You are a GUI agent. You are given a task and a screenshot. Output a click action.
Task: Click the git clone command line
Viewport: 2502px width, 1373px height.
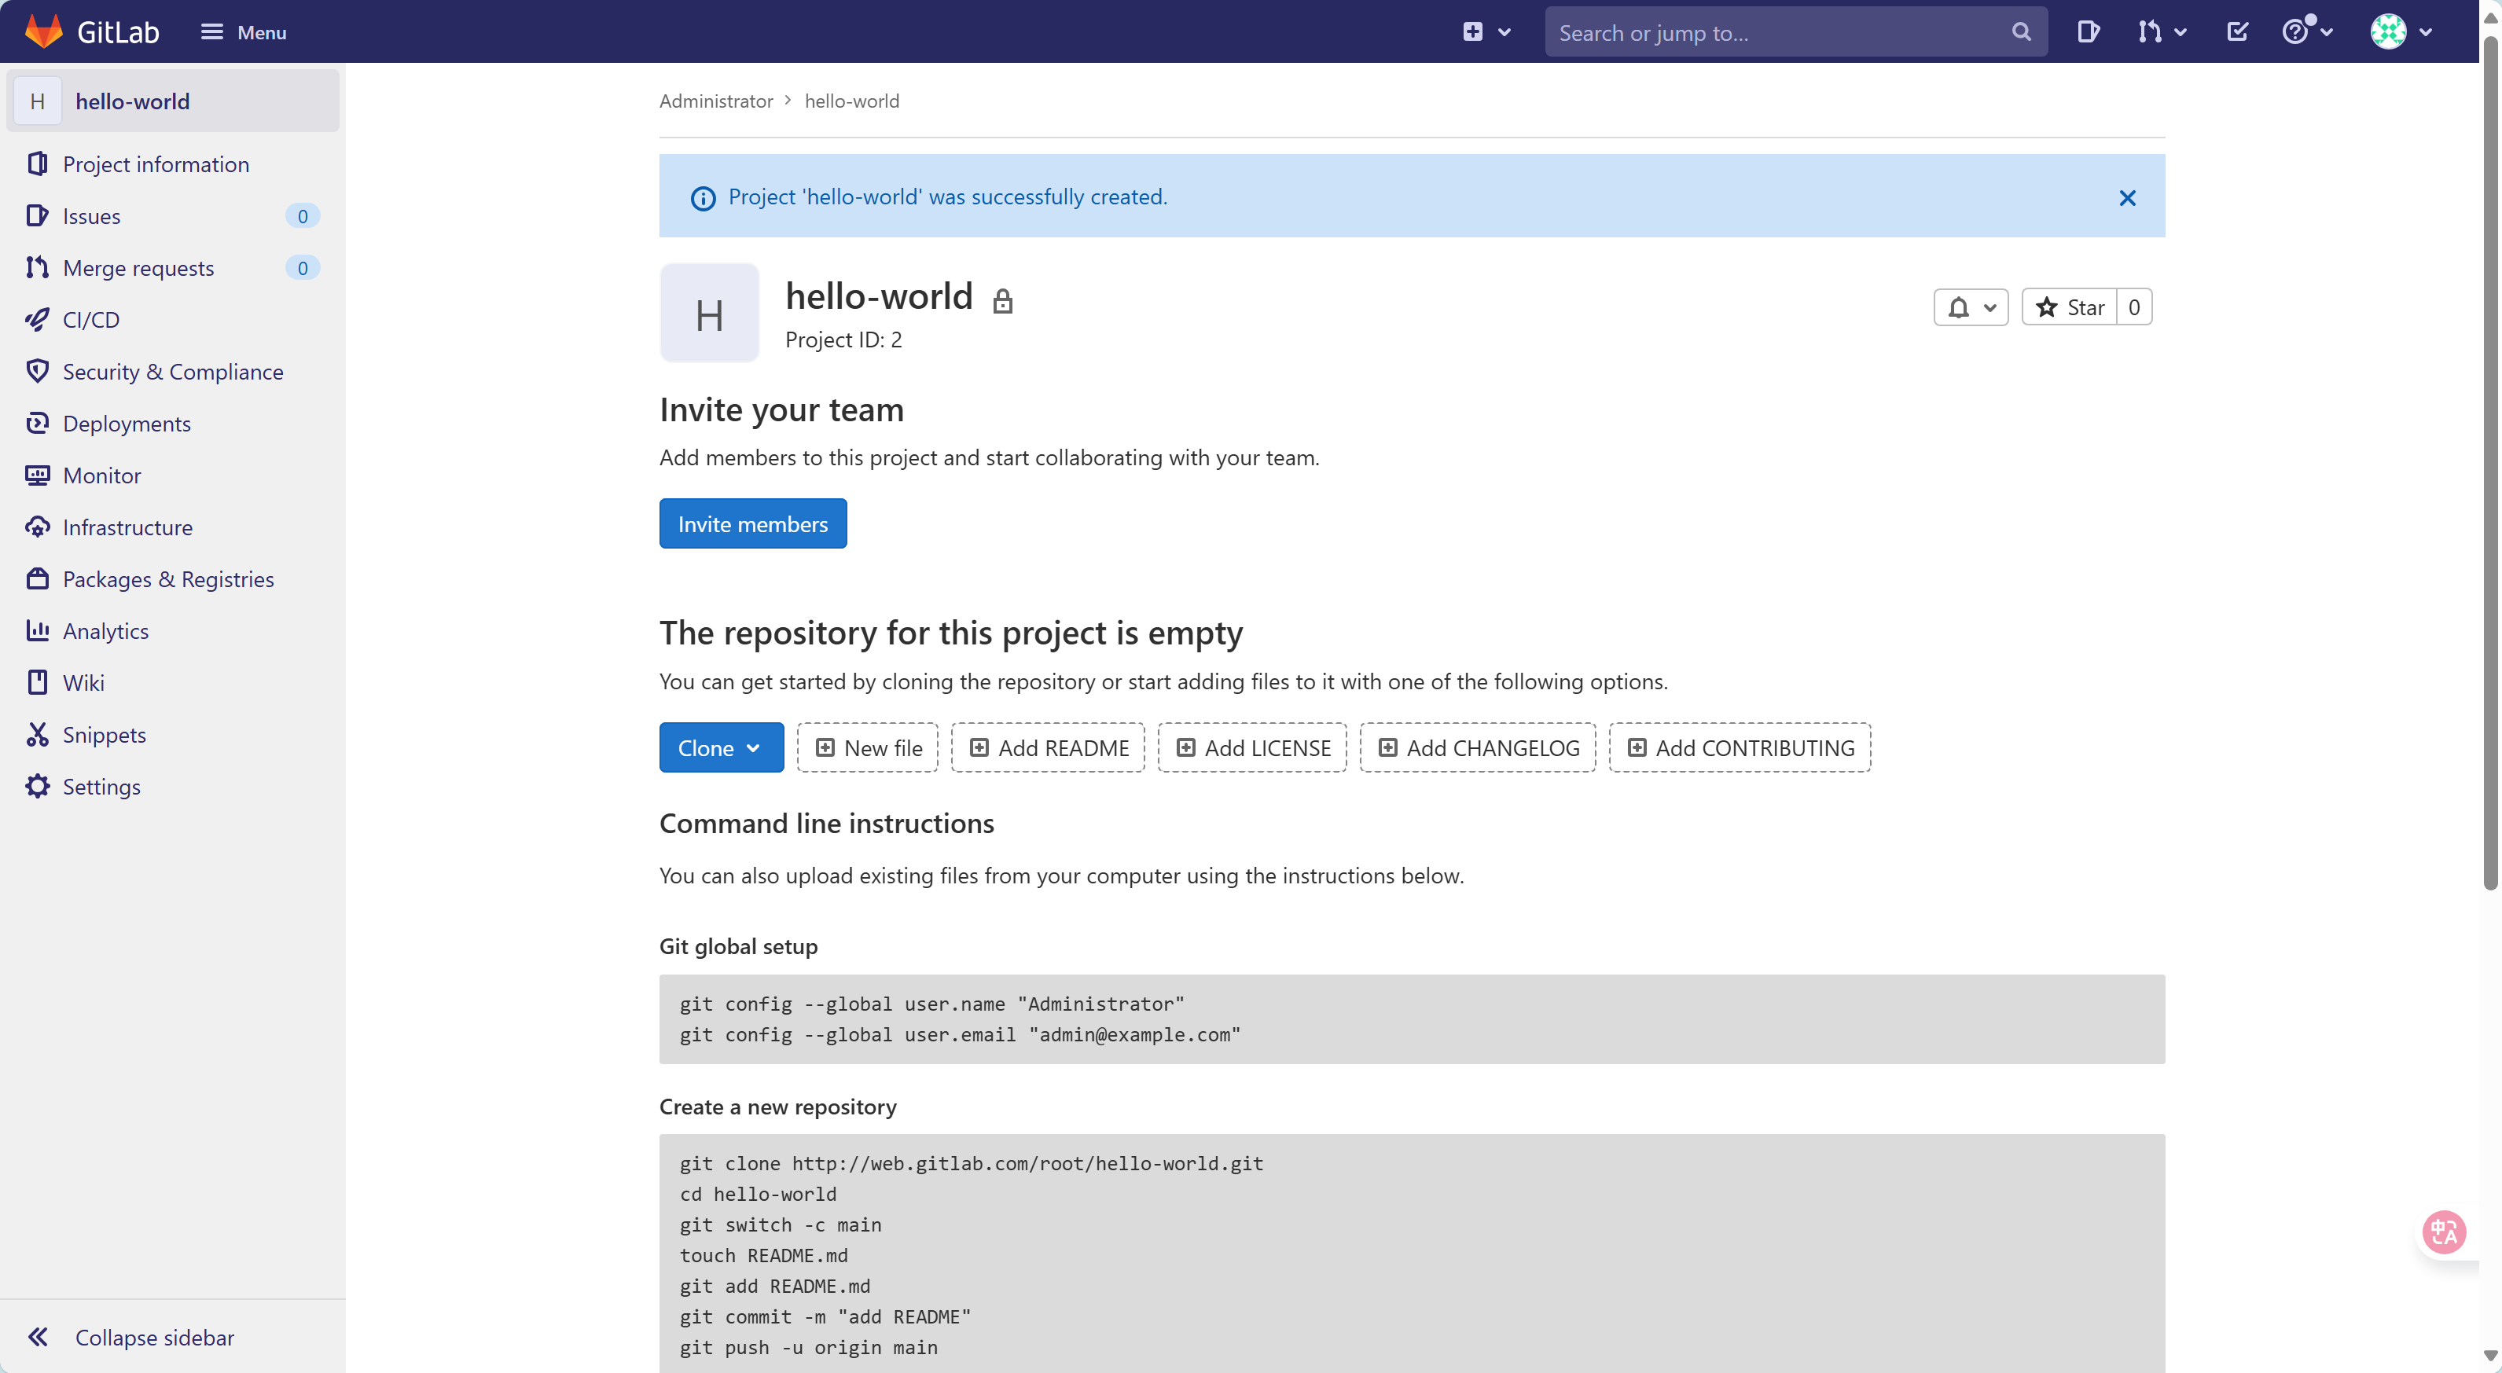point(972,1163)
